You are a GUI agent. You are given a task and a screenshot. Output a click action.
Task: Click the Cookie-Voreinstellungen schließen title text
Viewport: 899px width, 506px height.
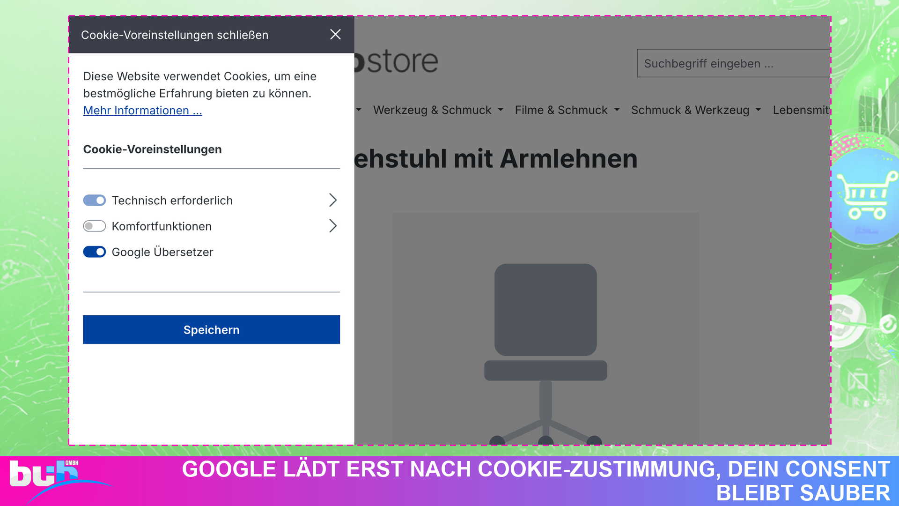pos(175,35)
